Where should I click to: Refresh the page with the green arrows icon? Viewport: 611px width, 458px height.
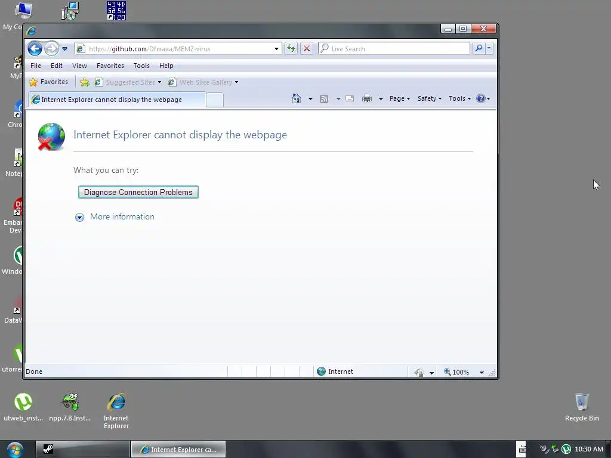coord(291,49)
